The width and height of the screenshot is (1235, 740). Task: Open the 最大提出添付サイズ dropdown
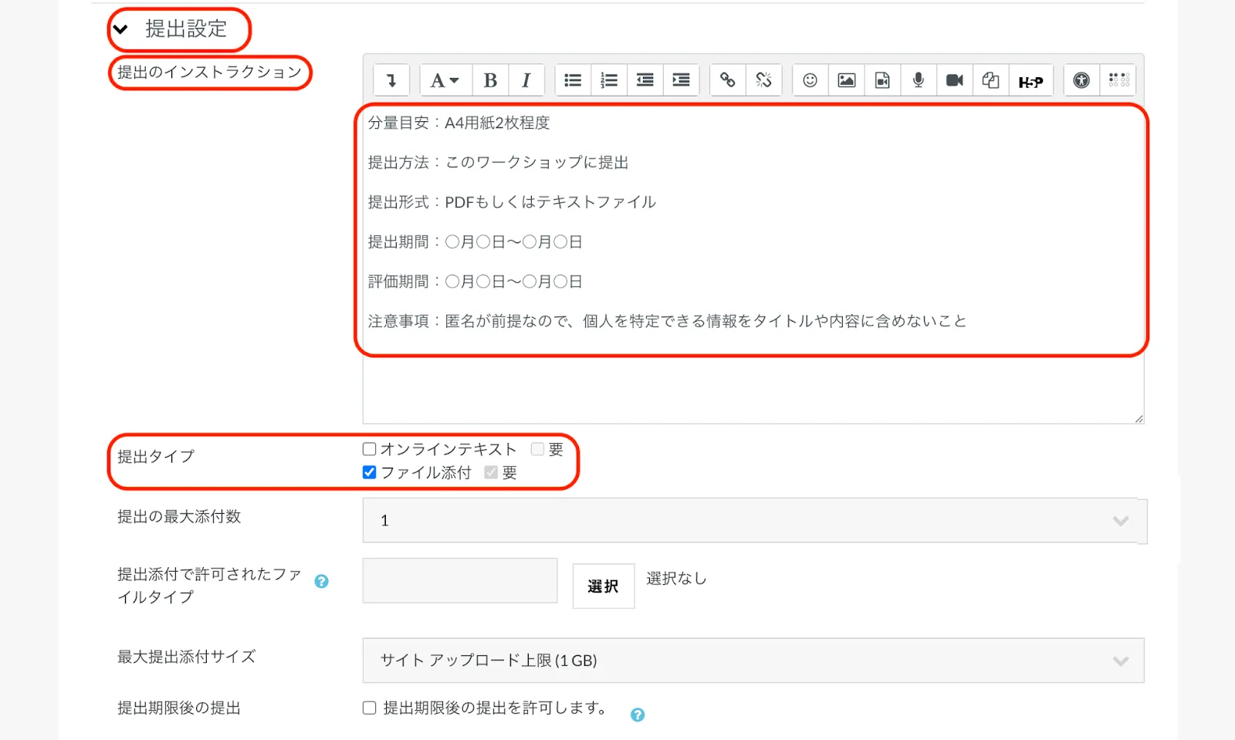click(753, 661)
